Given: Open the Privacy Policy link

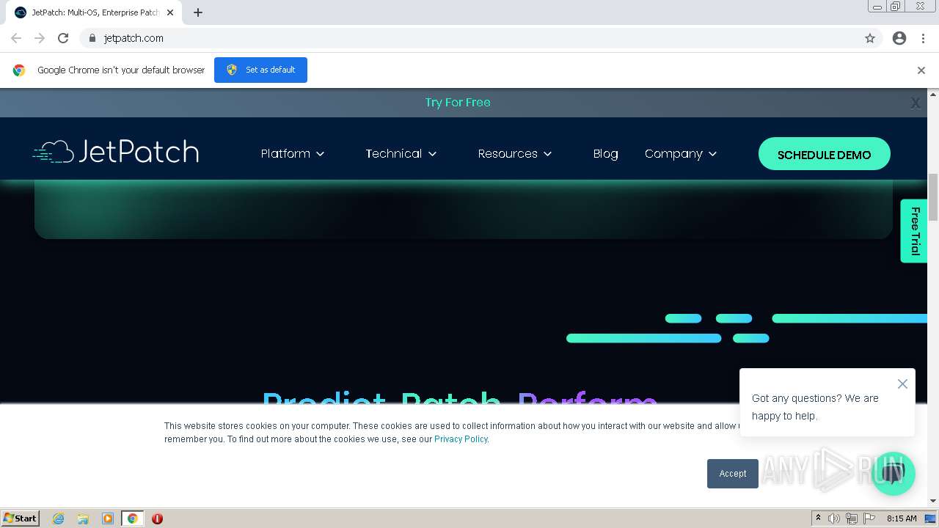Looking at the screenshot, I should click(461, 439).
